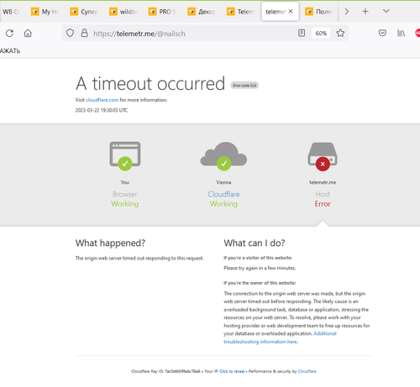
Task: Switch to the WB tab
Action: pos(11,12)
